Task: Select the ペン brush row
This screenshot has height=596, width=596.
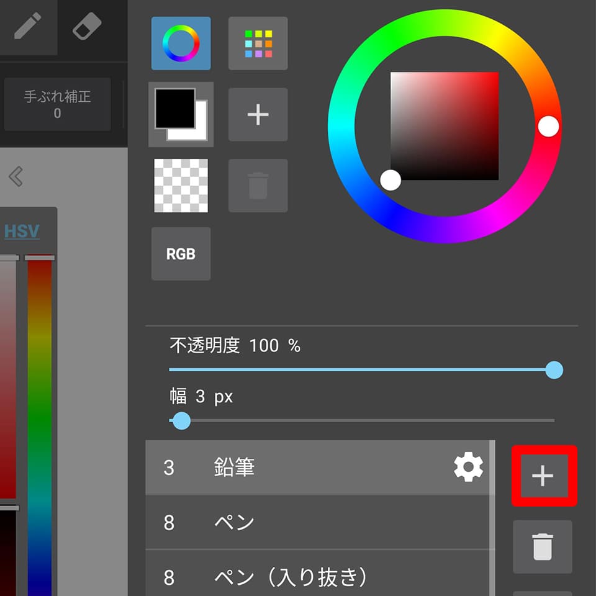Action: click(317, 522)
